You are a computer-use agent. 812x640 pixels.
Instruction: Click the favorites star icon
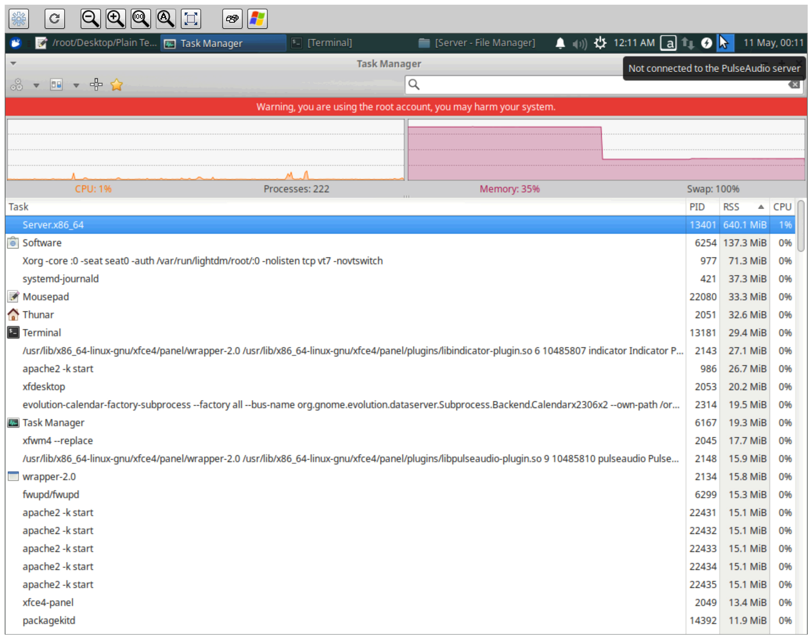117,84
